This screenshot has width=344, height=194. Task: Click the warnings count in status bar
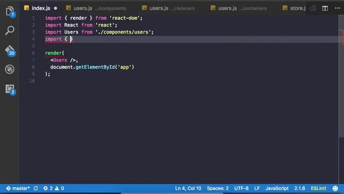pyautogui.click(x=60, y=188)
